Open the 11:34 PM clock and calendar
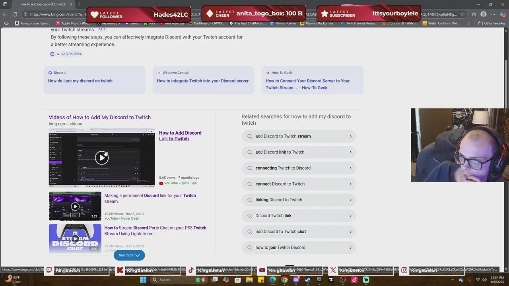The height and width of the screenshot is (286, 509). click(x=497, y=280)
